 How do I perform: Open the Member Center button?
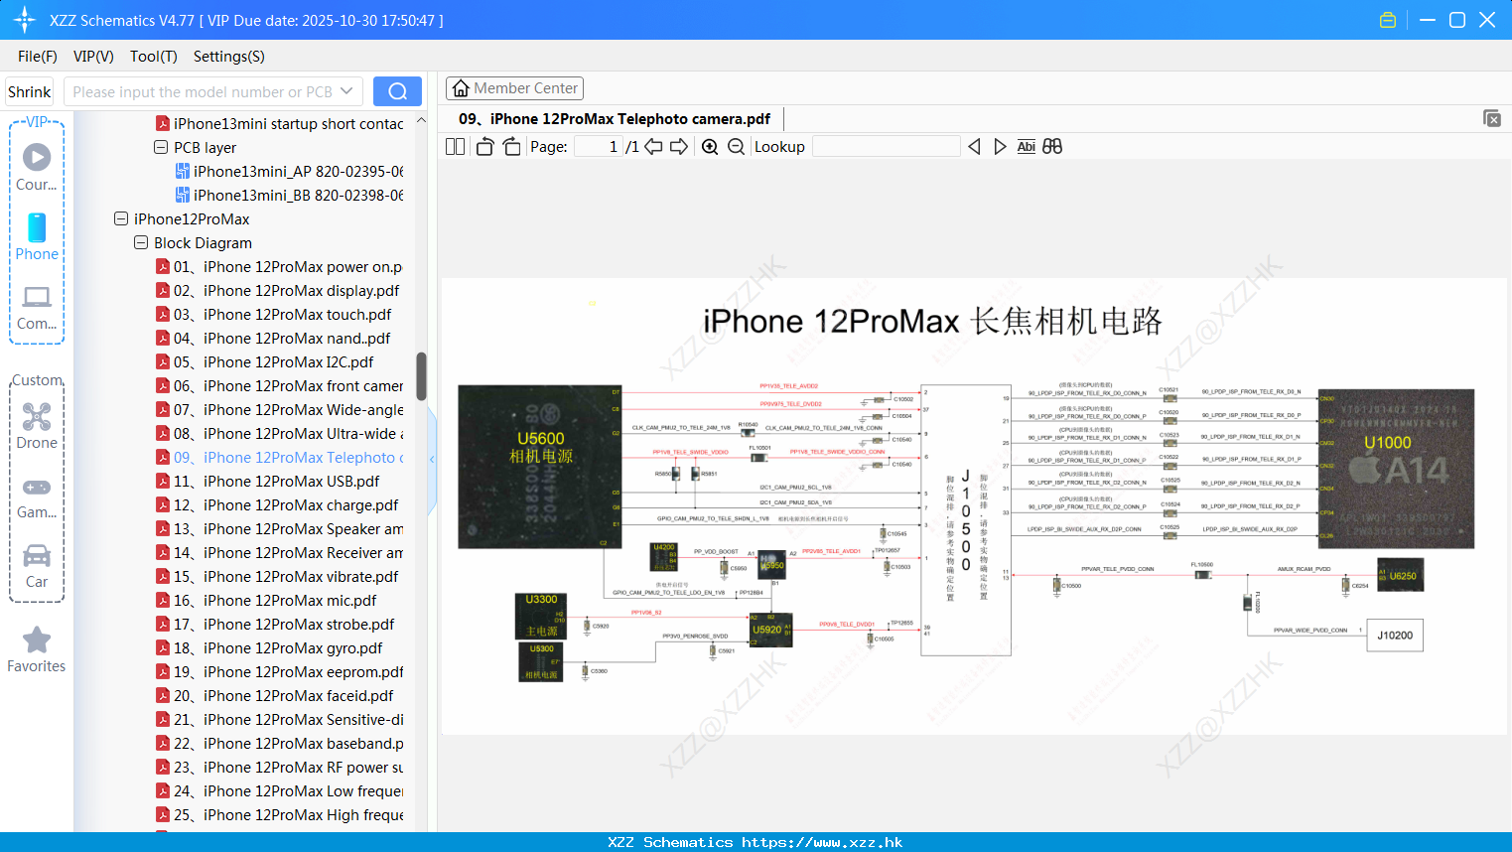pyautogui.click(x=514, y=88)
